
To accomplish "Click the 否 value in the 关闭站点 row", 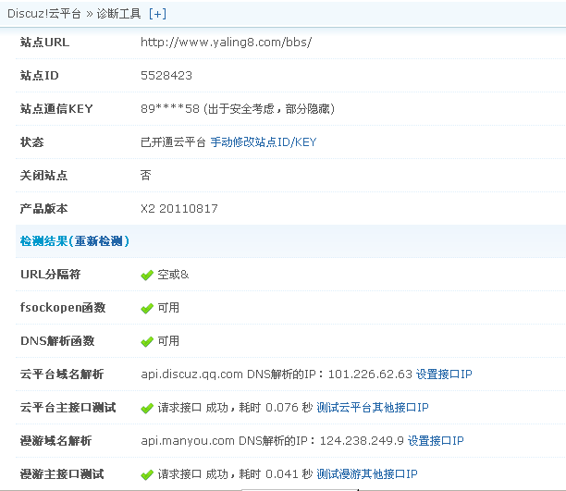I will coord(145,176).
